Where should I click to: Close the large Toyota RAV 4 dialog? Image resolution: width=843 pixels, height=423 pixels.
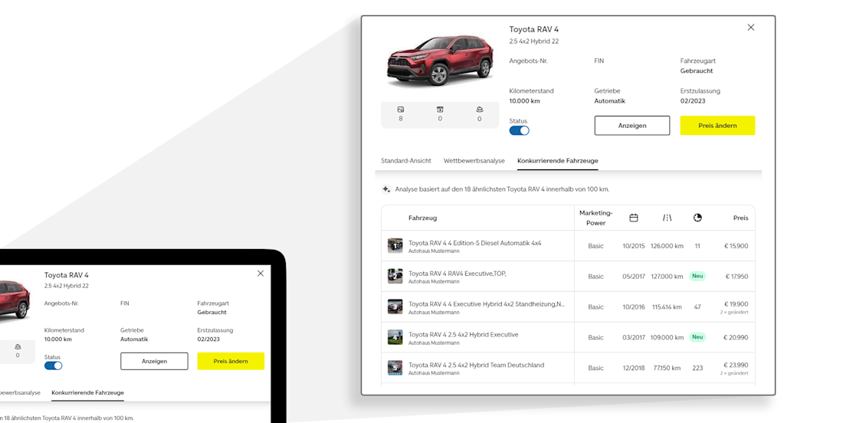[x=751, y=28]
